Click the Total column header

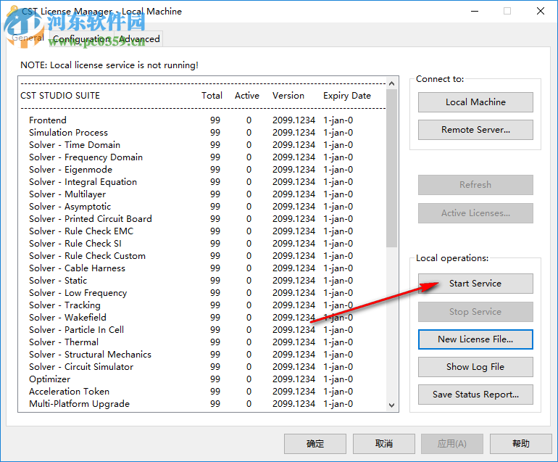coord(212,96)
